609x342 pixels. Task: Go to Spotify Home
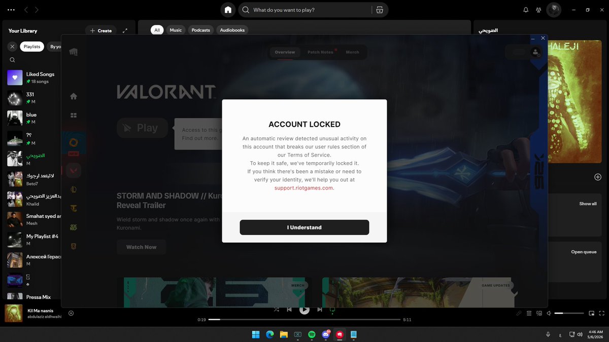[228, 10]
